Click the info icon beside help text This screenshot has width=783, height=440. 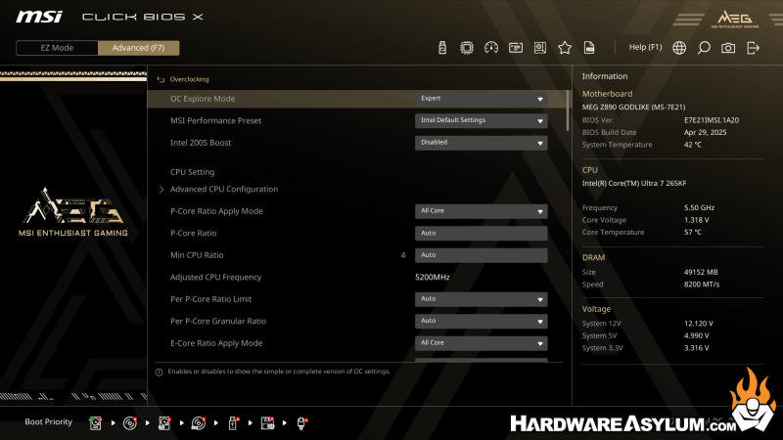159,373
